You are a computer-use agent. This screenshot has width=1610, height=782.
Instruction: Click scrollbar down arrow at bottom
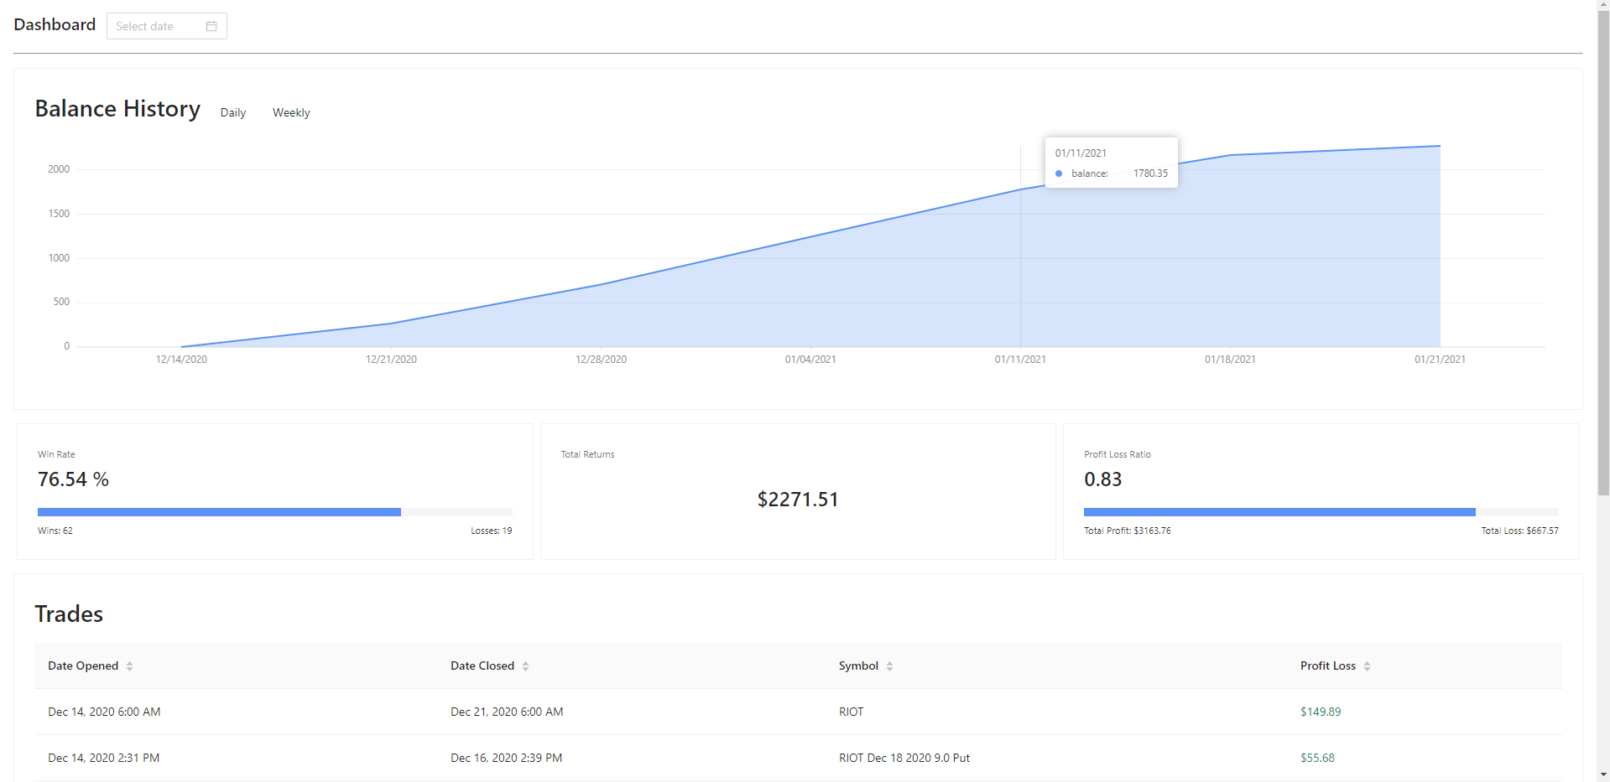[1603, 775]
